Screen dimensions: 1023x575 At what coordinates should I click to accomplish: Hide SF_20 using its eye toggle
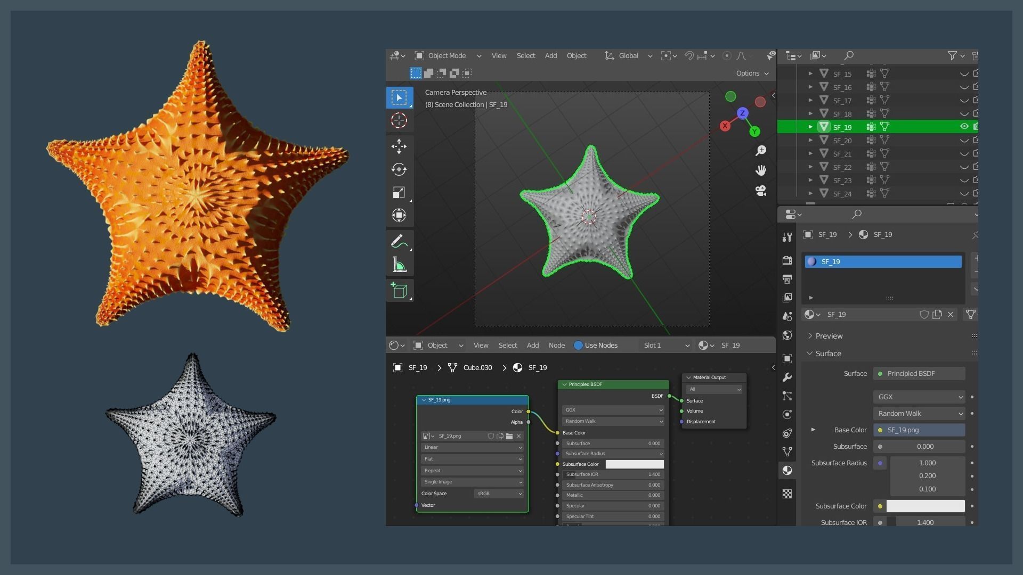click(964, 141)
